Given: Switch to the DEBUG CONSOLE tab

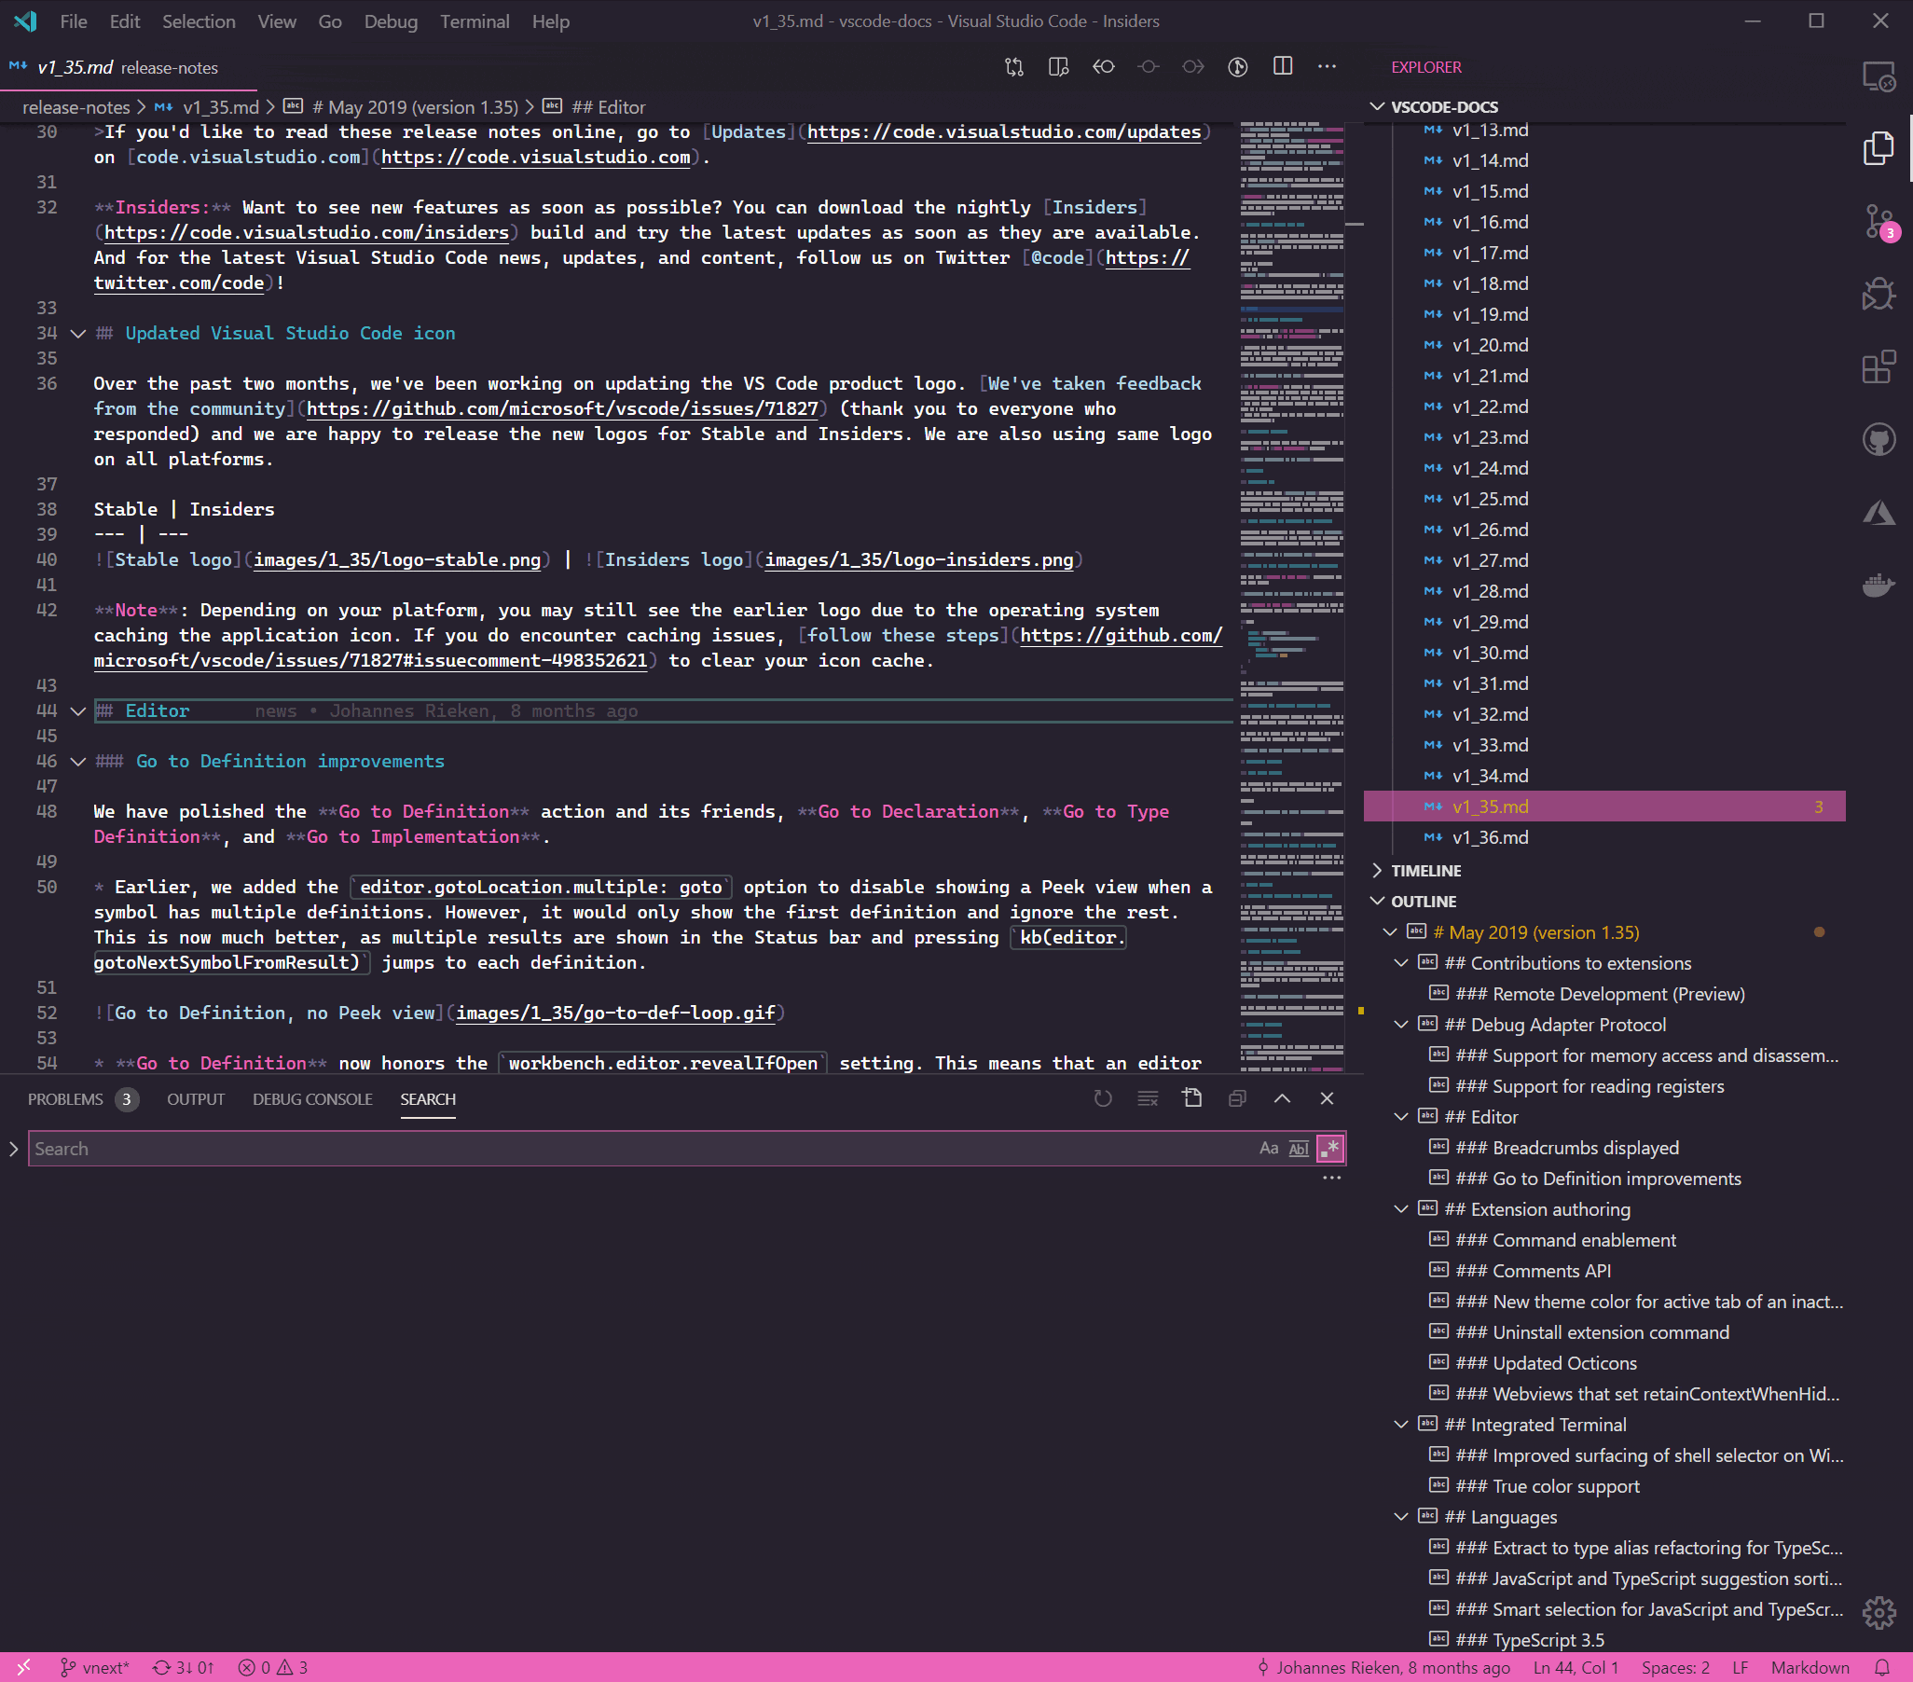Looking at the screenshot, I should [x=311, y=1099].
